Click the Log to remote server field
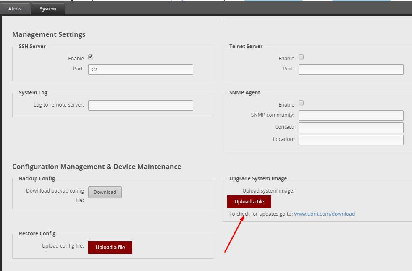This screenshot has width=412, height=271. tap(140, 105)
